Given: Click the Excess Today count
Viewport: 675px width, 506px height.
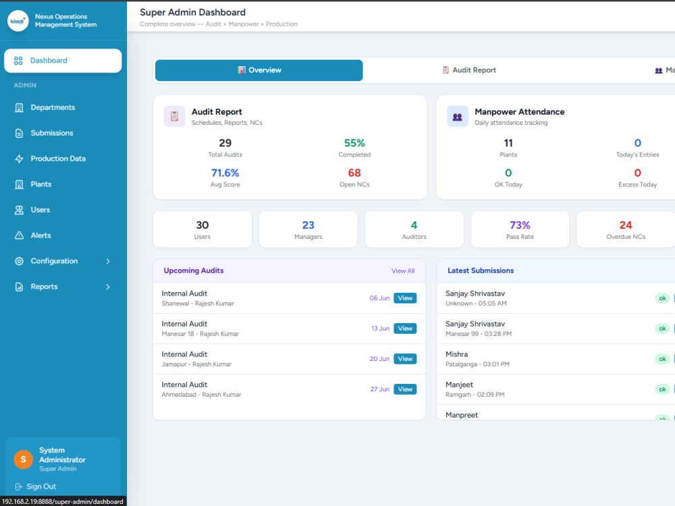Looking at the screenshot, I should point(638,173).
